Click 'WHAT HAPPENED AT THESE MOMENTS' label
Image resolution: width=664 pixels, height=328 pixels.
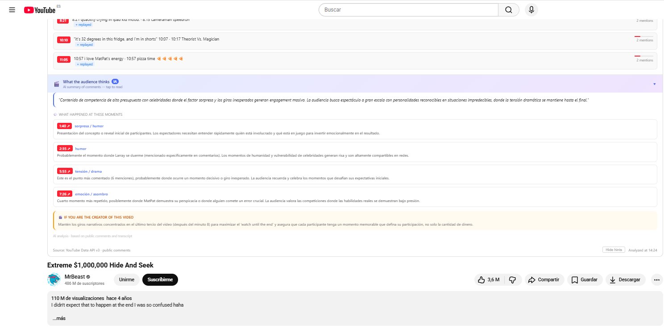point(91,114)
